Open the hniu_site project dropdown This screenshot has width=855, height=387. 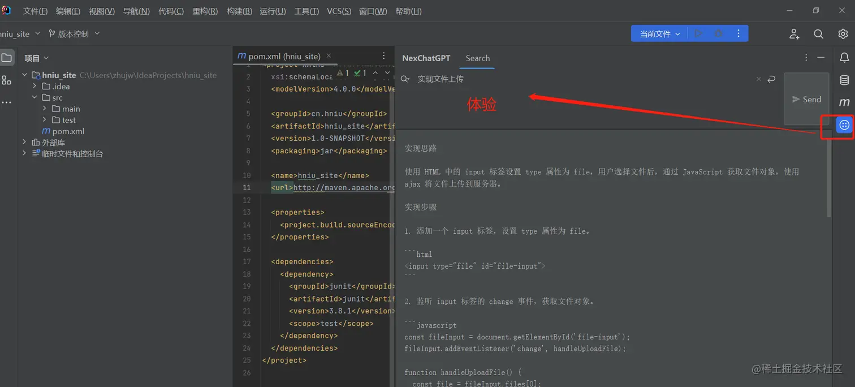(20, 34)
